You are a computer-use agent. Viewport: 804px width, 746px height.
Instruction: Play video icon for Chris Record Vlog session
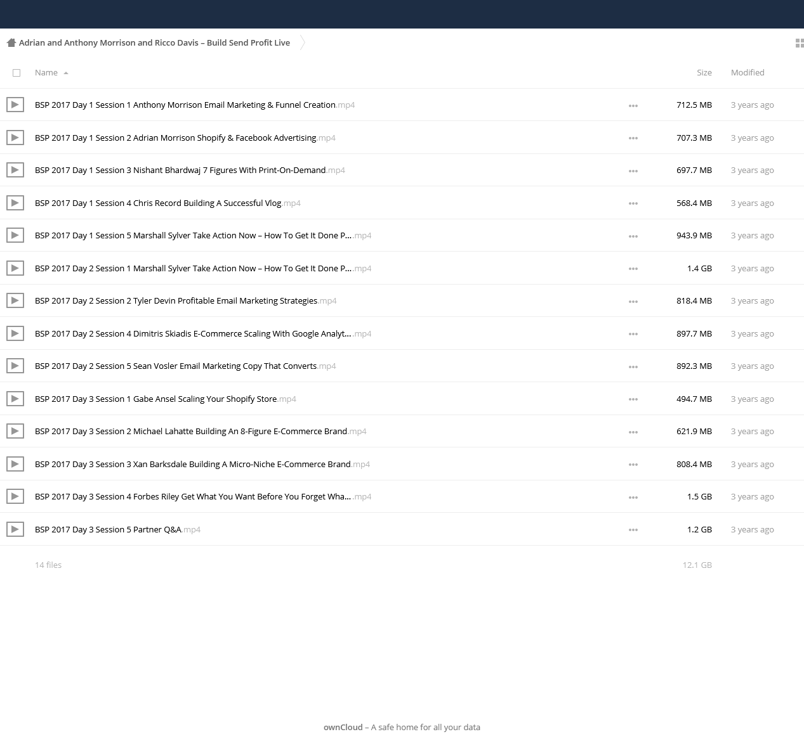[15, 203]
